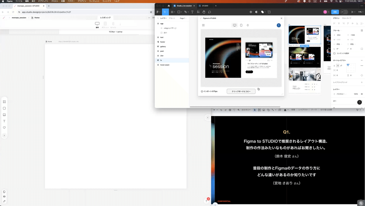This screenshot has height=206, width=365.
Task: Select the tablet preview icon in plugin
Action: [241, 25]
